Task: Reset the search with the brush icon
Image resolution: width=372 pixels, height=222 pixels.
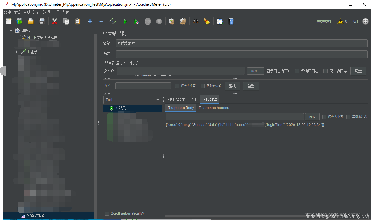Action: (207, 21)
